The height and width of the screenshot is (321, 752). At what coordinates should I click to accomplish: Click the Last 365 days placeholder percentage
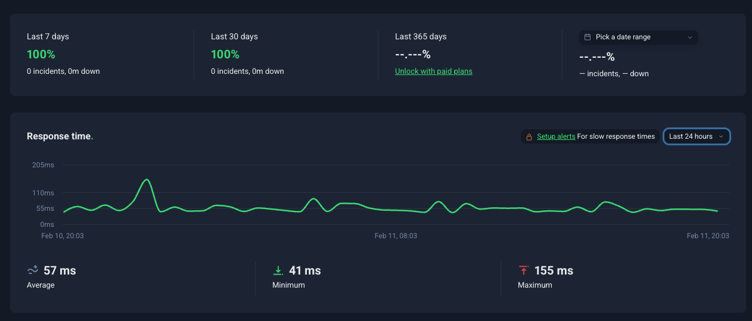click(412, 54)
